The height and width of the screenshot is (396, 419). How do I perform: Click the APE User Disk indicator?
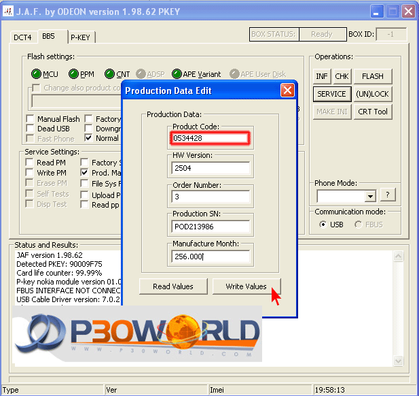point(234,74)
